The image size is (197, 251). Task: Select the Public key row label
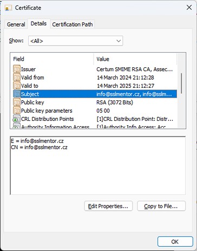[32, 102]
